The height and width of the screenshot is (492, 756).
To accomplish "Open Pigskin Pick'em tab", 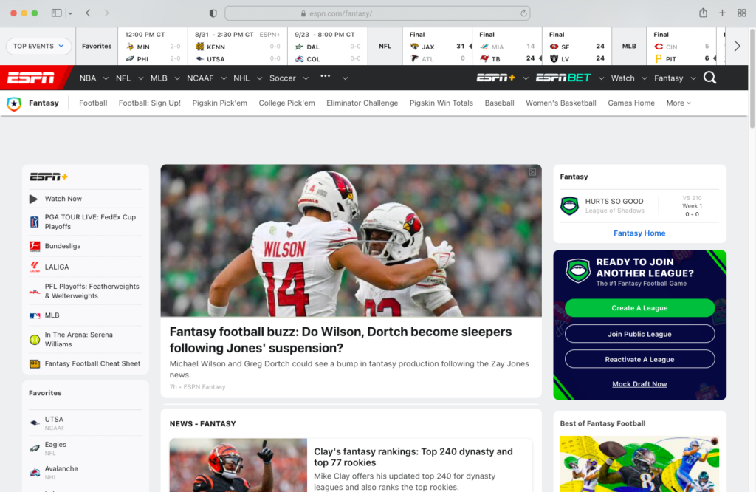I will click(220, 103).
